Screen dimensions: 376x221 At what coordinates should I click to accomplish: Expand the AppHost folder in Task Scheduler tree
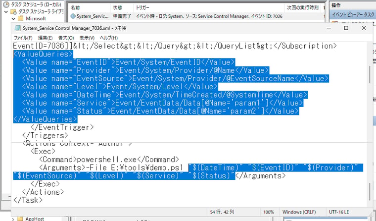(x=13, y=219)
